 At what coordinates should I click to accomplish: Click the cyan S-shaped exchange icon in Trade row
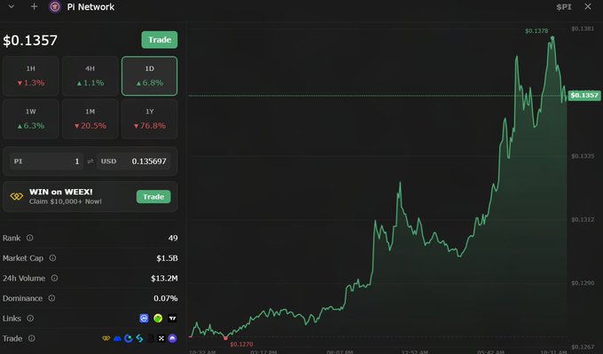pos(139,338)
